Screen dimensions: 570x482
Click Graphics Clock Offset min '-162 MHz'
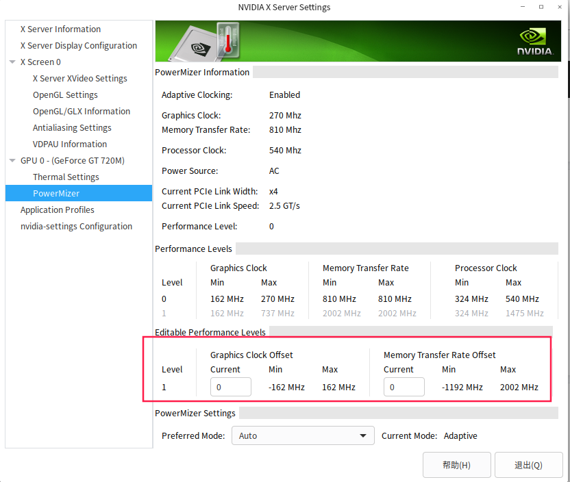tap(286, 388)
